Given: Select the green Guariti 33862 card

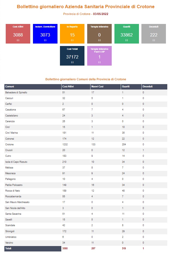Looking at the screenshot, I should [126, 34].
